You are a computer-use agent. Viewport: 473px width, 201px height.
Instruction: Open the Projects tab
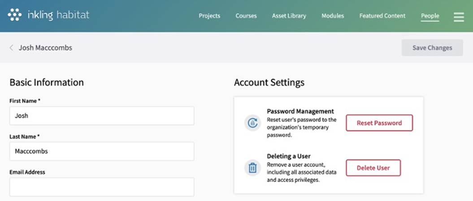click(x=209, y=16)
